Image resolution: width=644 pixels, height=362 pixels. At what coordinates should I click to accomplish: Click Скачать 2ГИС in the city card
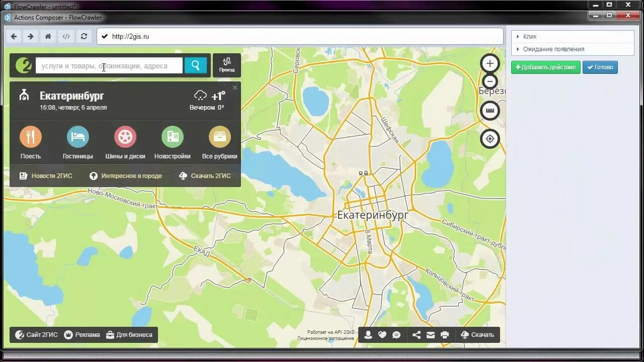click(x=205, y=176)
